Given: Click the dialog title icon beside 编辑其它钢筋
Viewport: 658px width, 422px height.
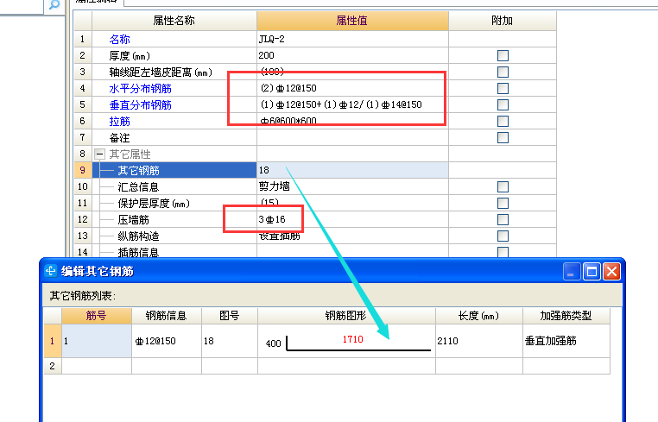Looking at the screenshot, I should tap(50, 271).
